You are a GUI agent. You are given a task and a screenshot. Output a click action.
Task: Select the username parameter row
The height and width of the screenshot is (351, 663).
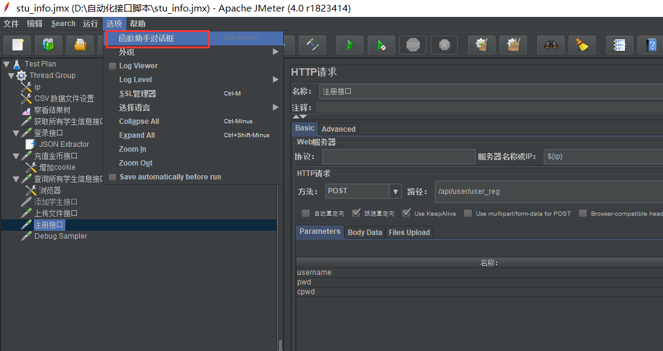[x=480, y=273]
